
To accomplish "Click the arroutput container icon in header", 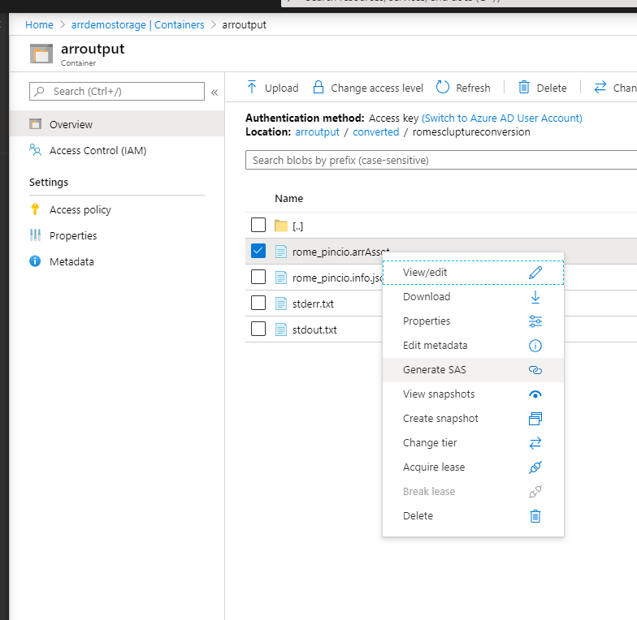I will pos(41,54).
